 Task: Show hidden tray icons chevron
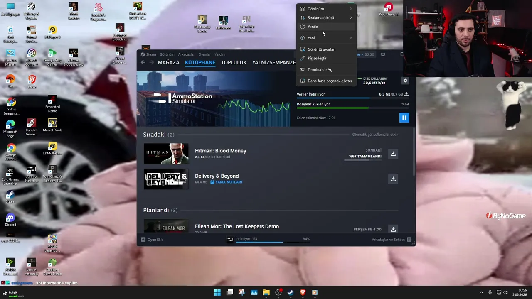point(481,292)
